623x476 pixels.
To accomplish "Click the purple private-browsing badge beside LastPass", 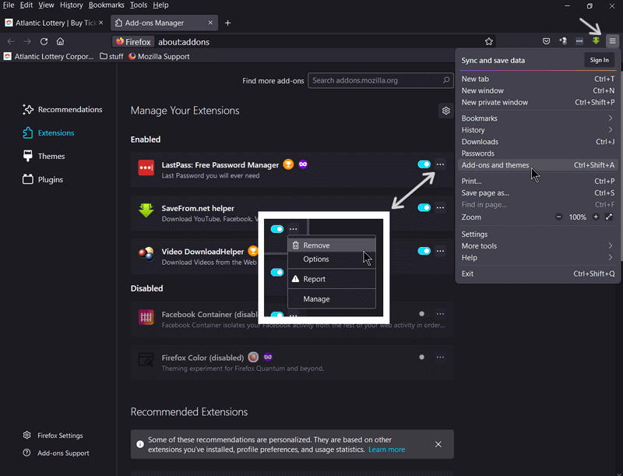I will (303, 164).
